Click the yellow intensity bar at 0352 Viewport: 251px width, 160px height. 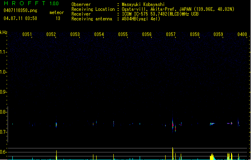tap(56, 155)
